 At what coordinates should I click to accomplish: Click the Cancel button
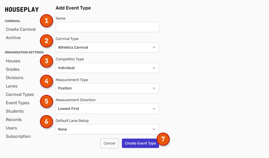(x=109, y=143)
